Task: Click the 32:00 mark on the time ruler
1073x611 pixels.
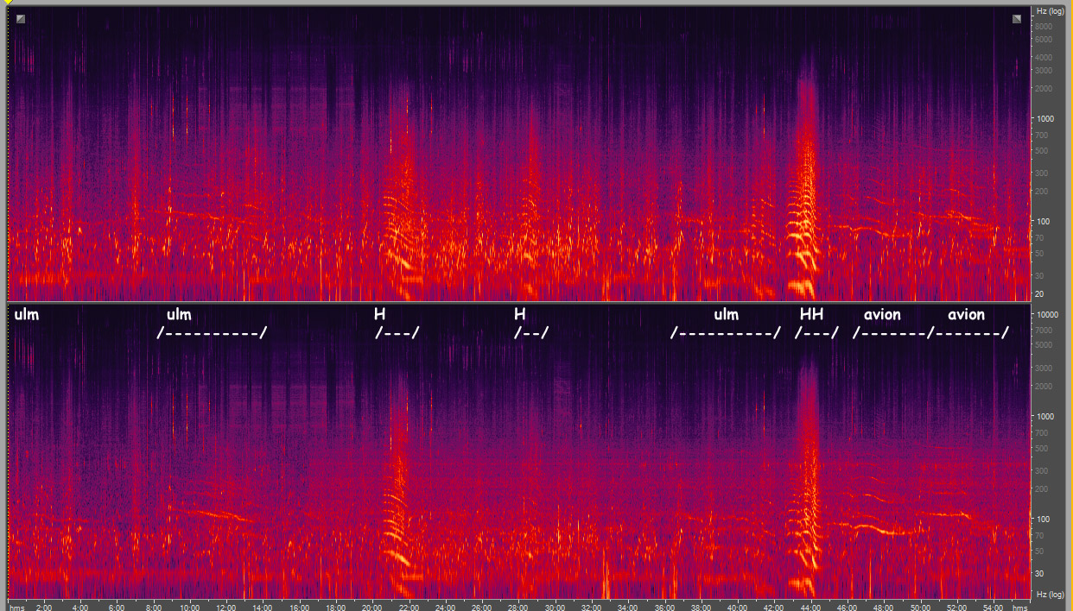Action: tap(592, 607)
